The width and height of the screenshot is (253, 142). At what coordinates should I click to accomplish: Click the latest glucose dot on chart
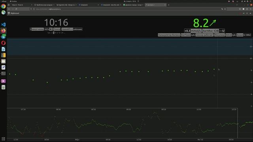214,69
